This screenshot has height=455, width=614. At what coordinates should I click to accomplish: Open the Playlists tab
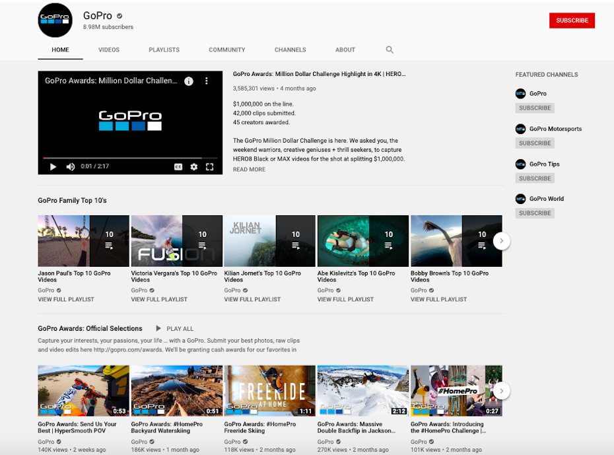tap(164, 50)
